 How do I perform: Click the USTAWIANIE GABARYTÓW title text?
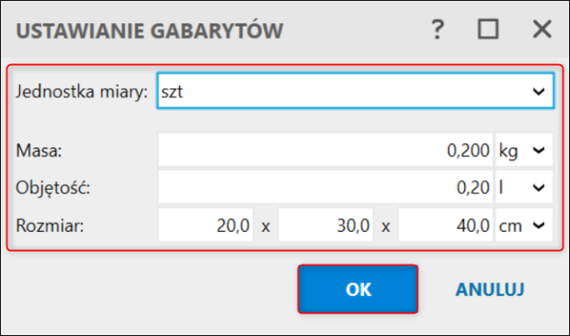pos(149,31)
